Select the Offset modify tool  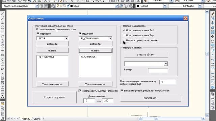click(213, 28)
